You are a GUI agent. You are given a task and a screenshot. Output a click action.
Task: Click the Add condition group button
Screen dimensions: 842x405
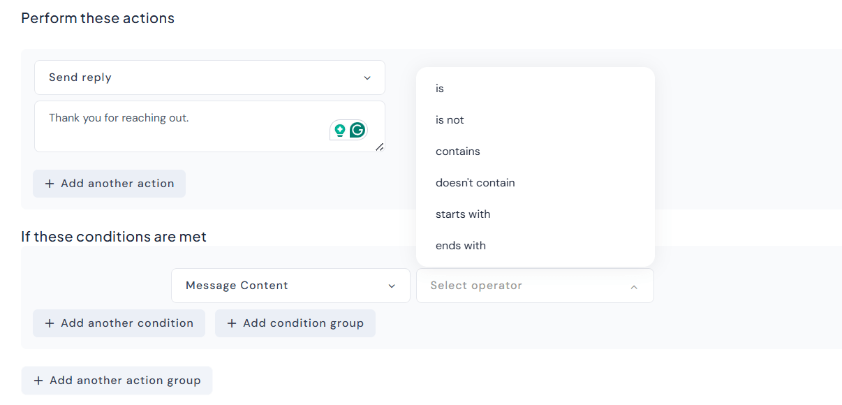pos(295,323)
